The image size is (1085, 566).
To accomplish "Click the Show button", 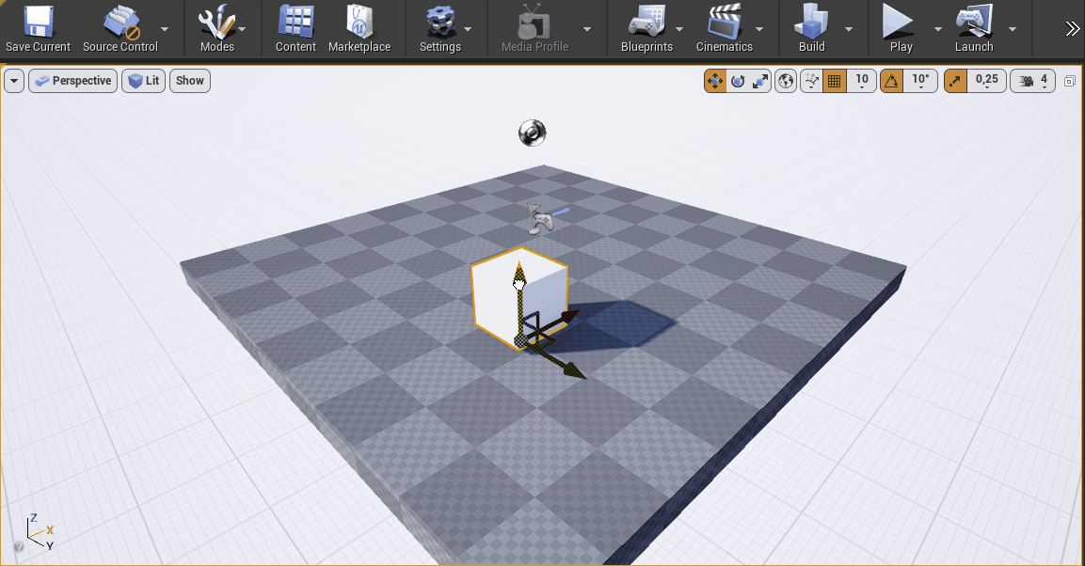I will coord(190,81).
